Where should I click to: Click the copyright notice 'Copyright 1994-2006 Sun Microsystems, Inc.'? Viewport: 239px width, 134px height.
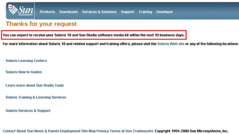point(191,131)
